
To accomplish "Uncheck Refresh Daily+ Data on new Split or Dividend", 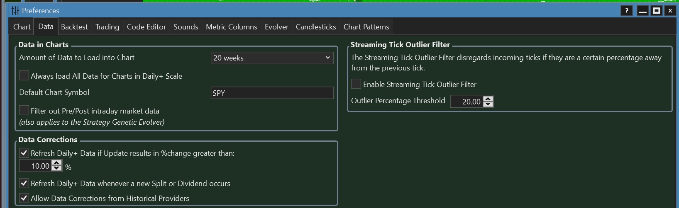I will 24,183.
